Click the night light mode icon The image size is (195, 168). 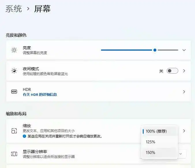tap(14, 71)
